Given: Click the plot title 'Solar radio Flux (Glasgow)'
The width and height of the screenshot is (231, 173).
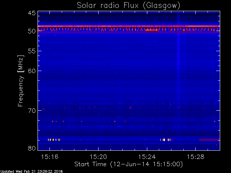Looking at the screenshot, I should (x=128, y=6).
